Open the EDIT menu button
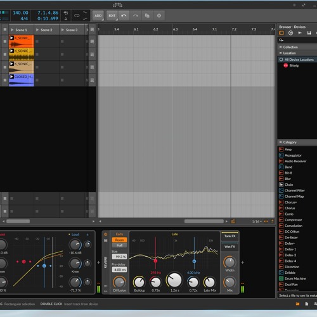The image size is (317, 317). [x=112, y=16]
